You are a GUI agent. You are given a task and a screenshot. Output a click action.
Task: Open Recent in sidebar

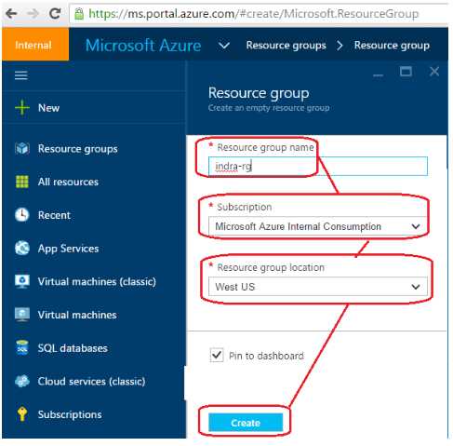(x=54, y=215)
